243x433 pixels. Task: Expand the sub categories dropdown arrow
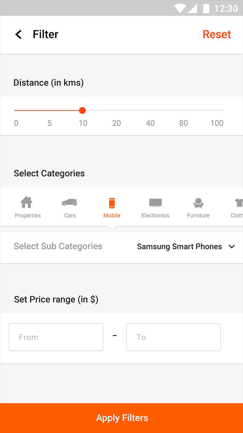[232, 247]
